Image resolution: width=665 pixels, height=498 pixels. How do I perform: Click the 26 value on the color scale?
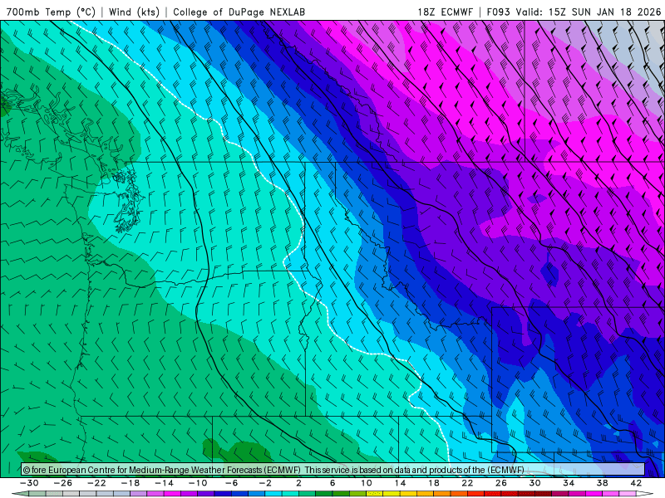tap(501, 483)
